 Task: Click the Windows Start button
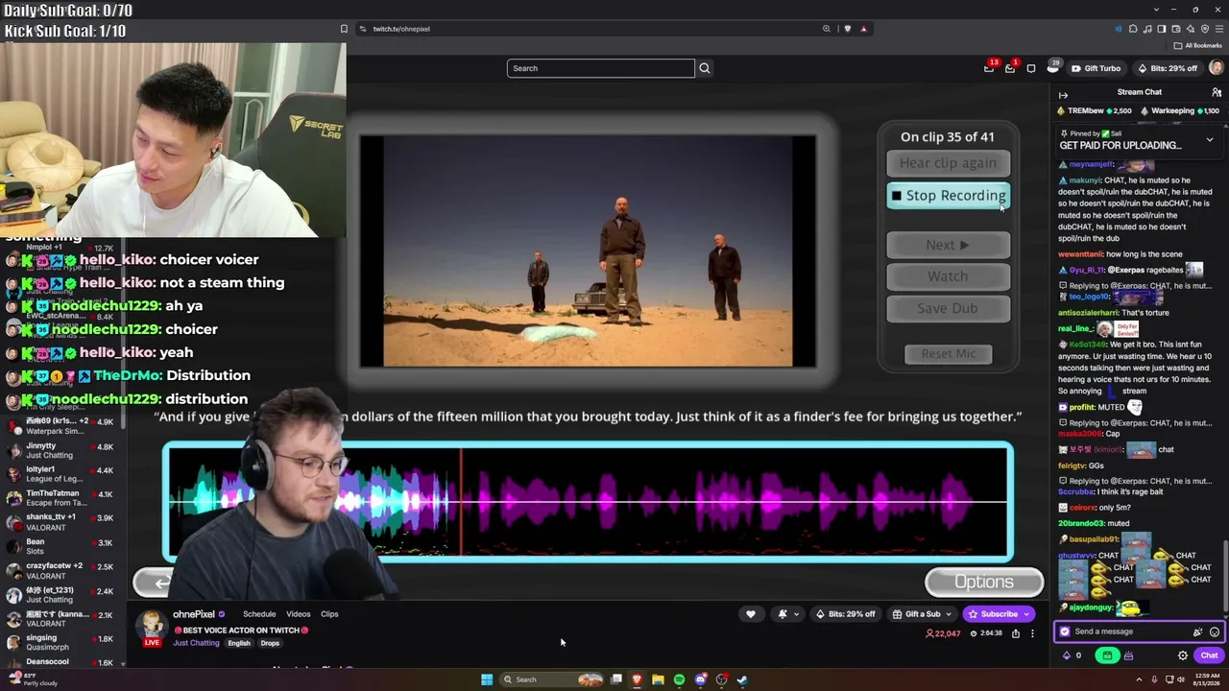(487, 679)
